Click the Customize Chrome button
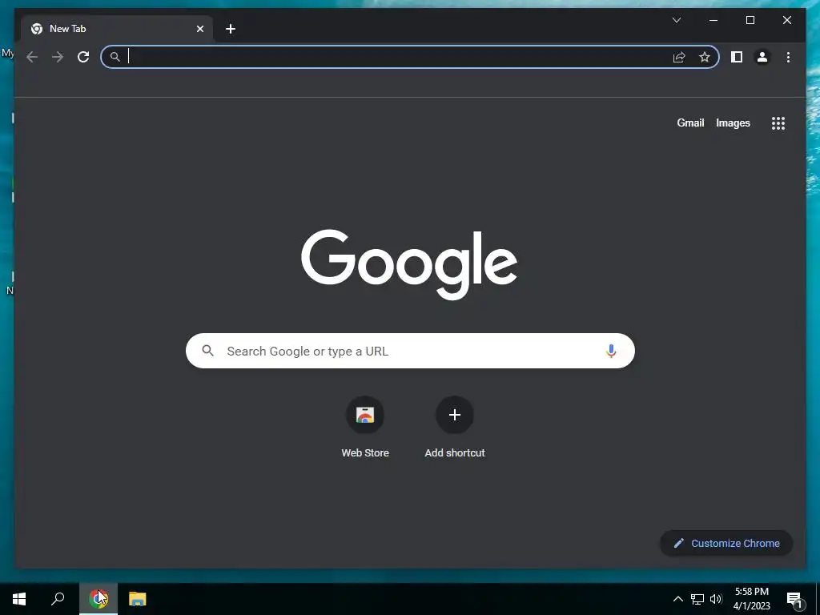This screenshot has width=820, height=615. [726, 544]
